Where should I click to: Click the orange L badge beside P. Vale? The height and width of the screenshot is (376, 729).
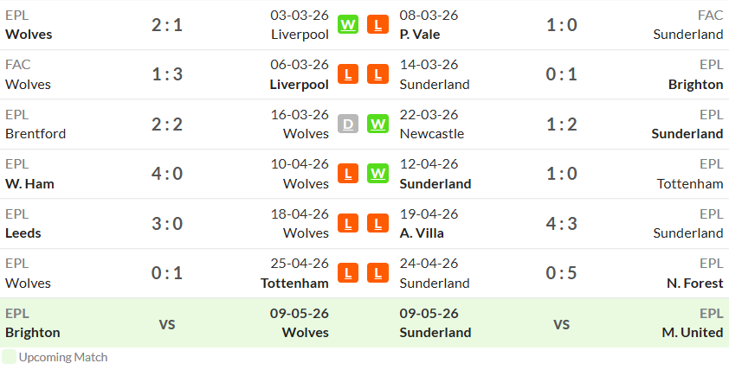point(377,24)
